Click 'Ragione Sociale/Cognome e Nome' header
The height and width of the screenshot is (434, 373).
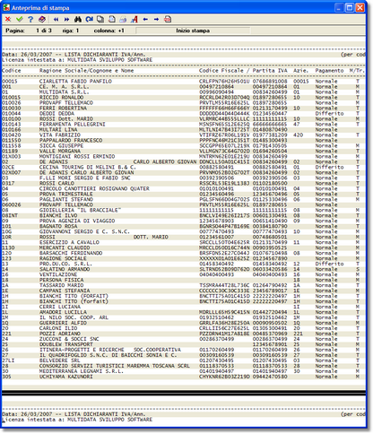(87, 71)
